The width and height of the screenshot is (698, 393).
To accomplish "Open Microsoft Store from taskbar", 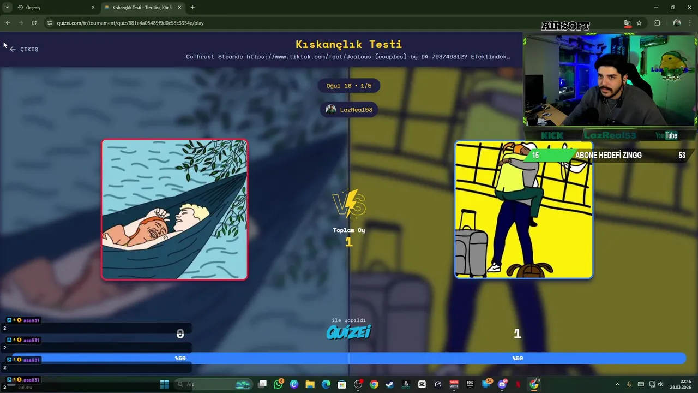I will point(342,384).
